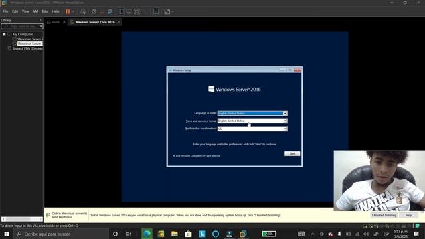Open the power options arrow beside Pause

tap(73, 11)
